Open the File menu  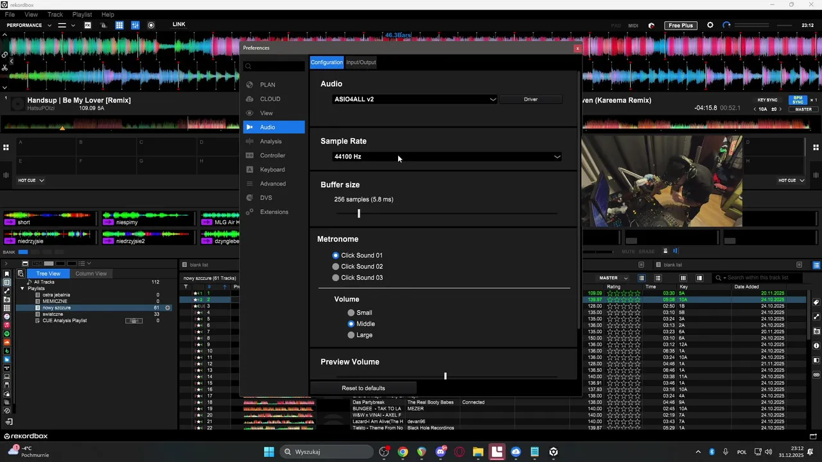point(10,14)
